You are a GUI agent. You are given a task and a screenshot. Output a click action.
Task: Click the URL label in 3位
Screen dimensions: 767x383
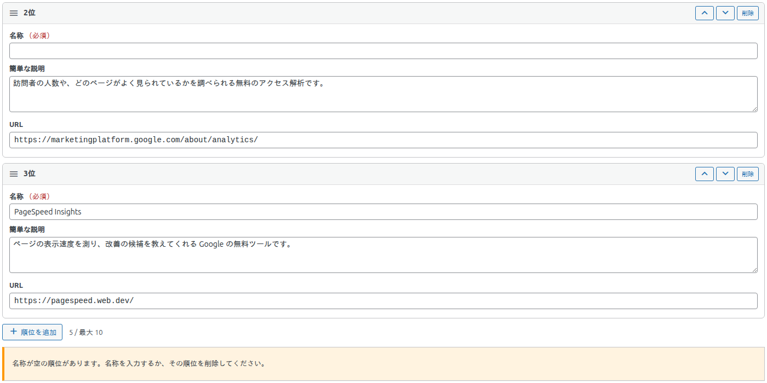tap(16, 286)
